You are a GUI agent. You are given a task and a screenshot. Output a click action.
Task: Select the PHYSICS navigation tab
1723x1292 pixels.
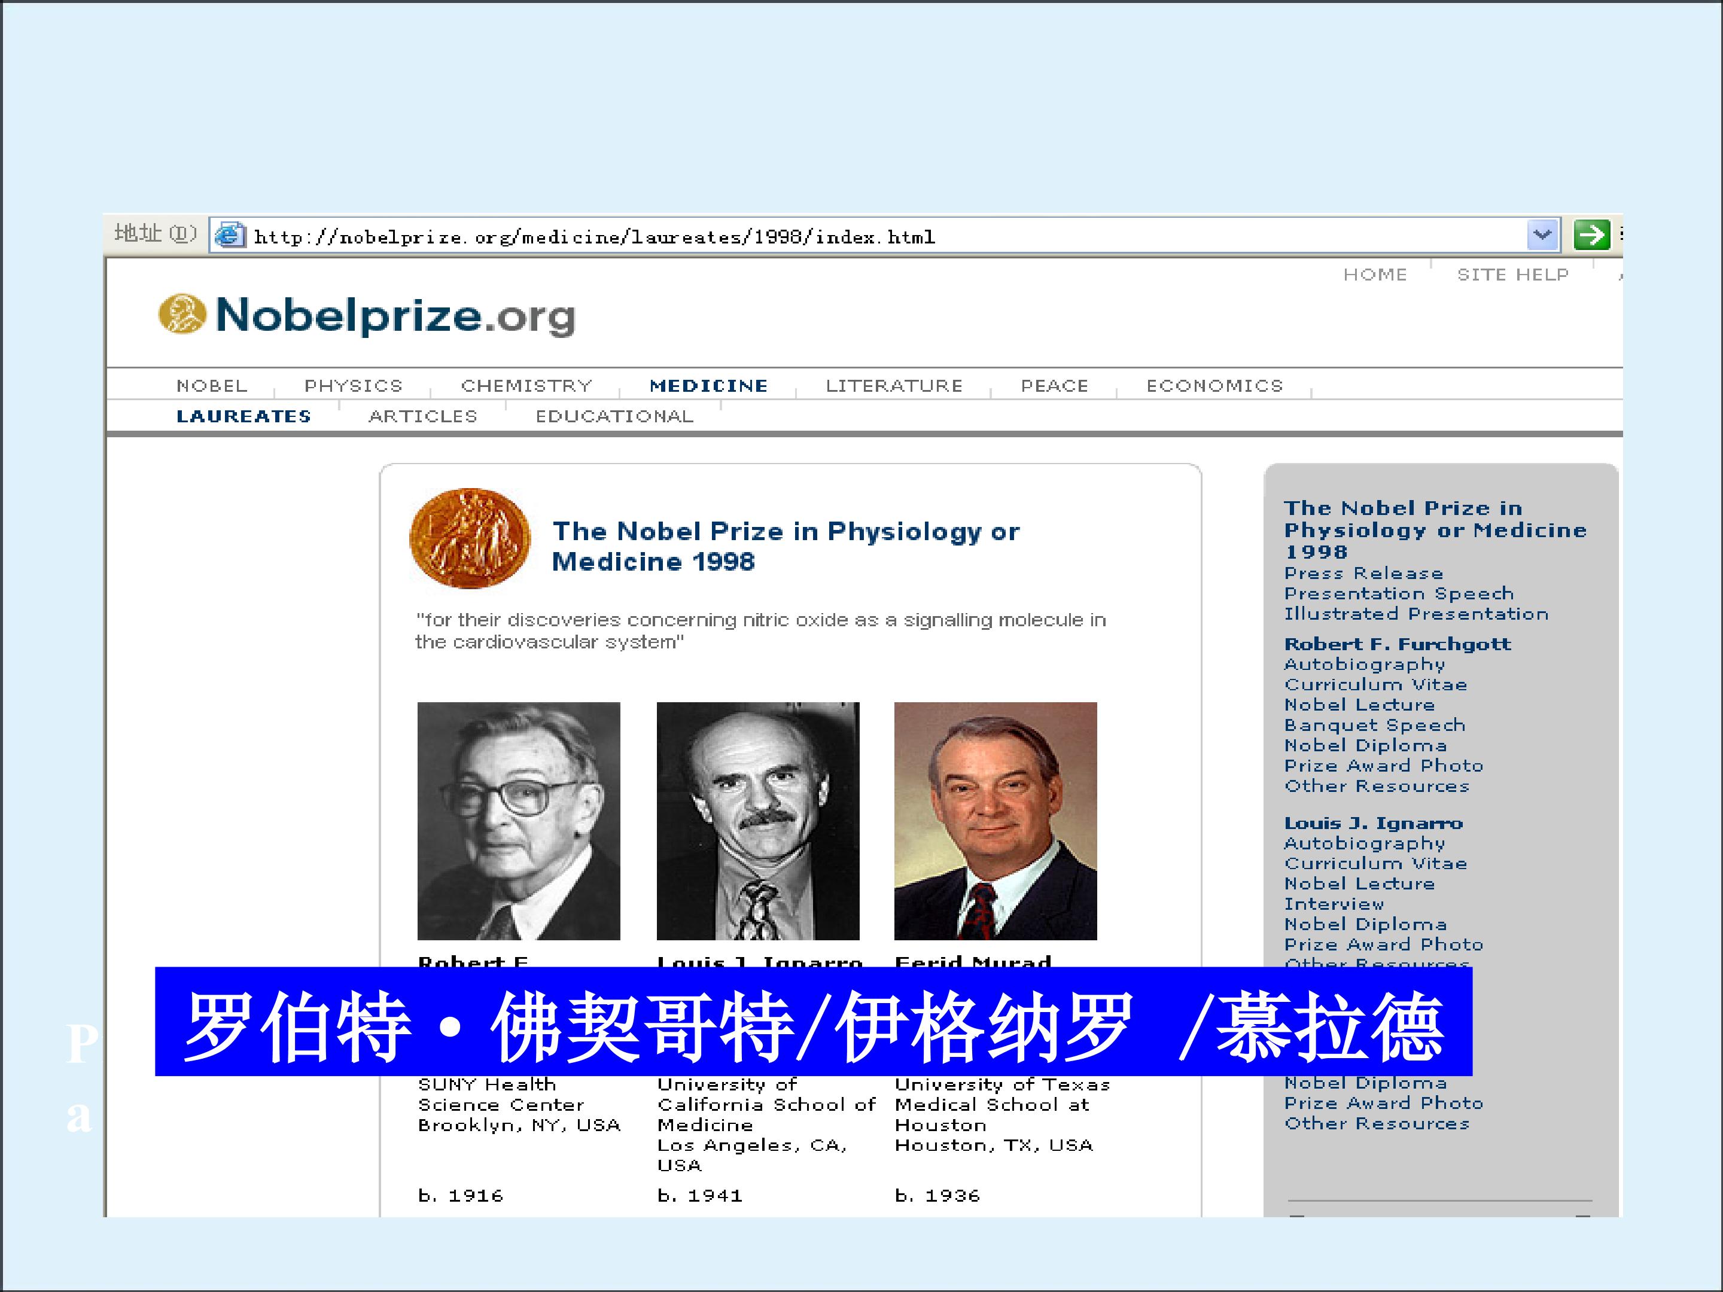(x=354, y=385)
